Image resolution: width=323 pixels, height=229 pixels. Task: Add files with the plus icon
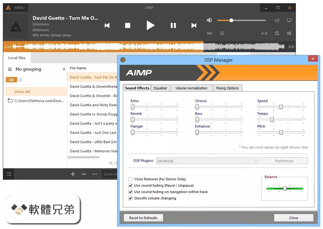click(73, 174)
